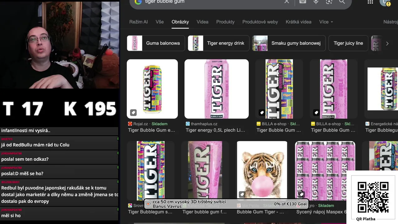Click the 'T 17' counter text
This screenshot has height=224, width=398.
[x=23, y=109]
